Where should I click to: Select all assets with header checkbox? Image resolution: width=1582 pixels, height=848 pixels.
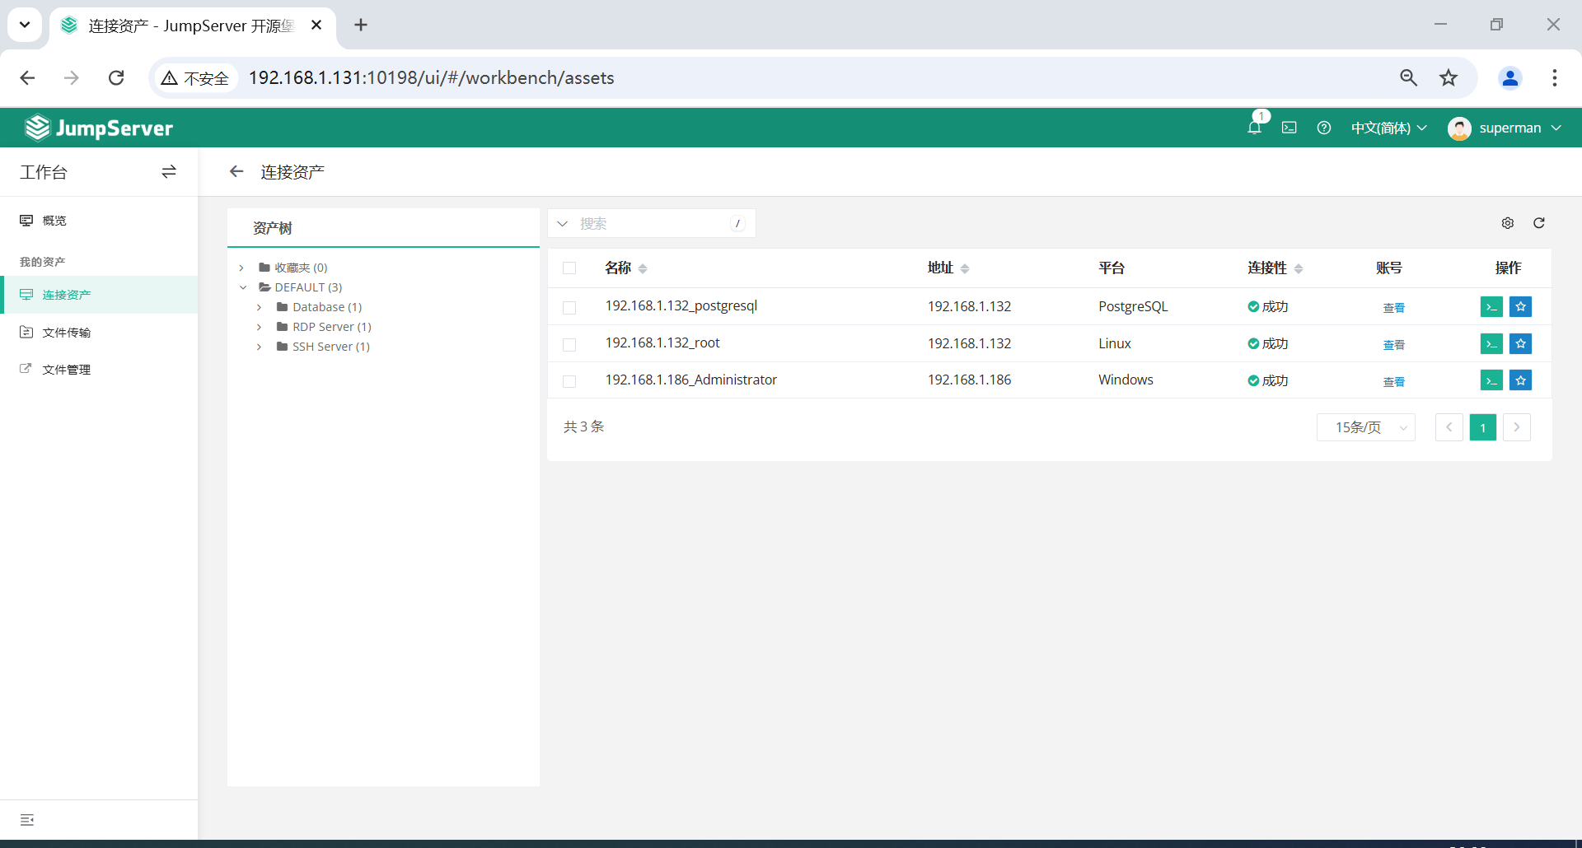pyautogui.click(x=569, y=268)
